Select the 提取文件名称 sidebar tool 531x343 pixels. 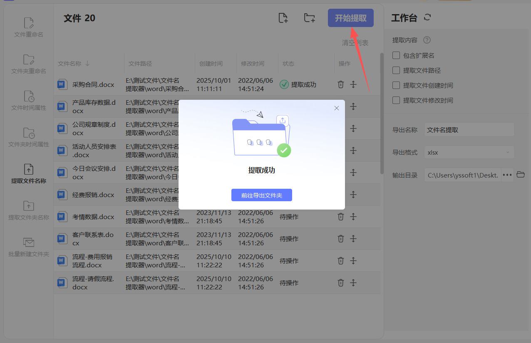tap(28, 174)
